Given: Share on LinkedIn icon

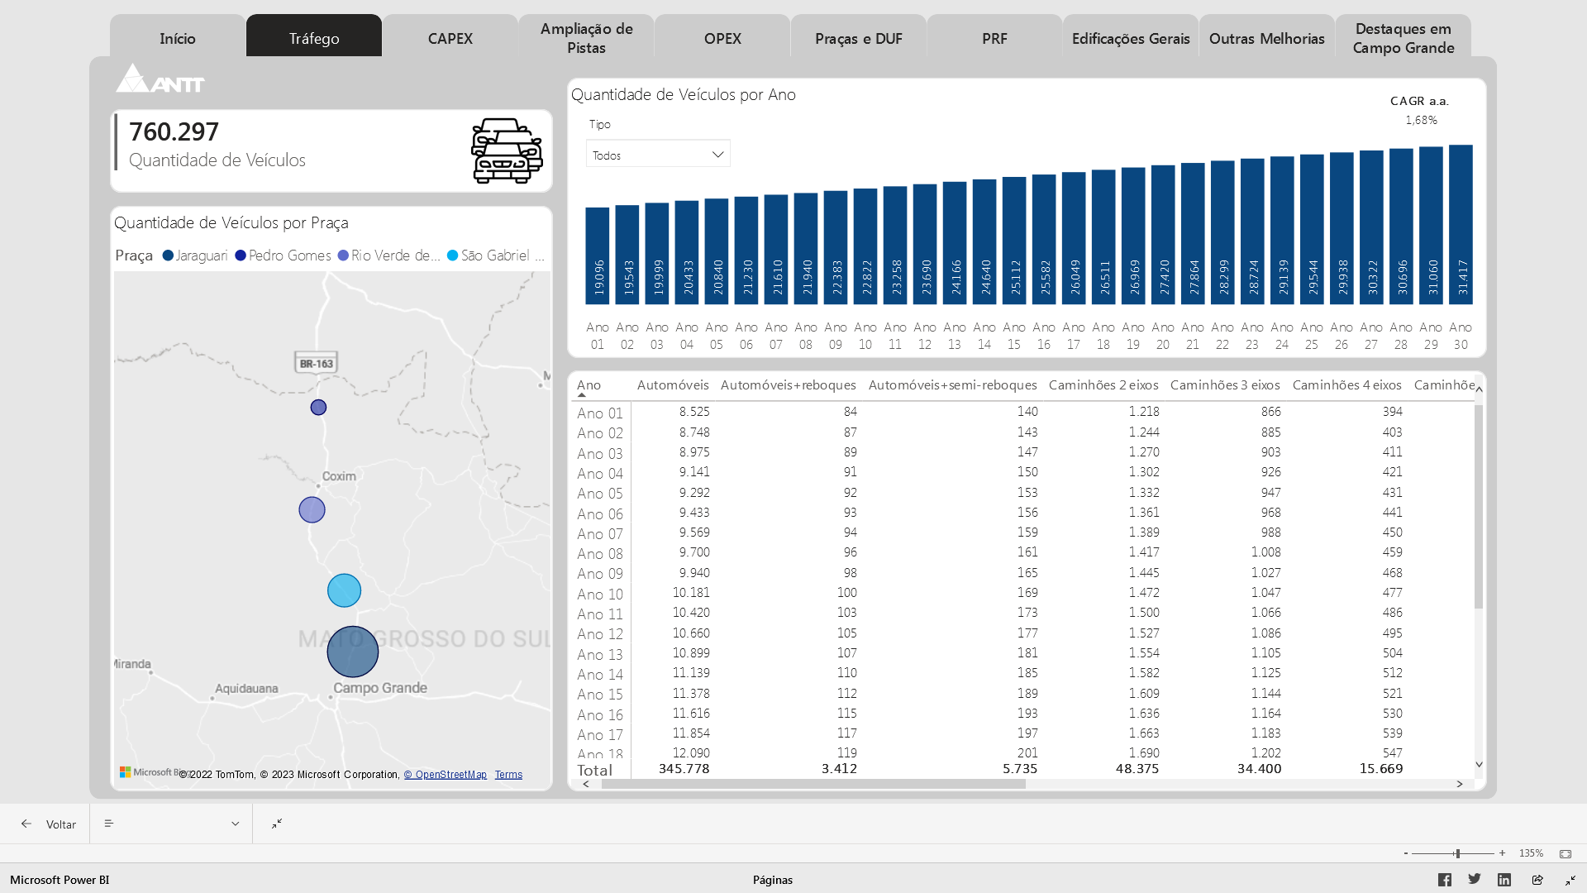Looking at the screenshot, I should tap(1504, 880).
